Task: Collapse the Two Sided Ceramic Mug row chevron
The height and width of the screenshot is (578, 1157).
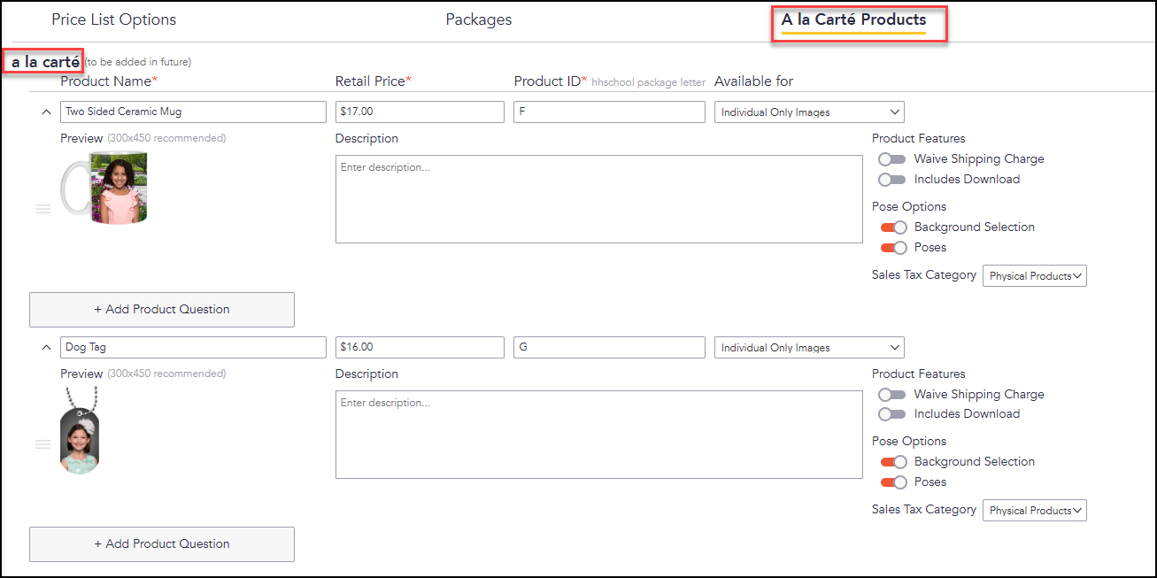Action: click(47, 112)
